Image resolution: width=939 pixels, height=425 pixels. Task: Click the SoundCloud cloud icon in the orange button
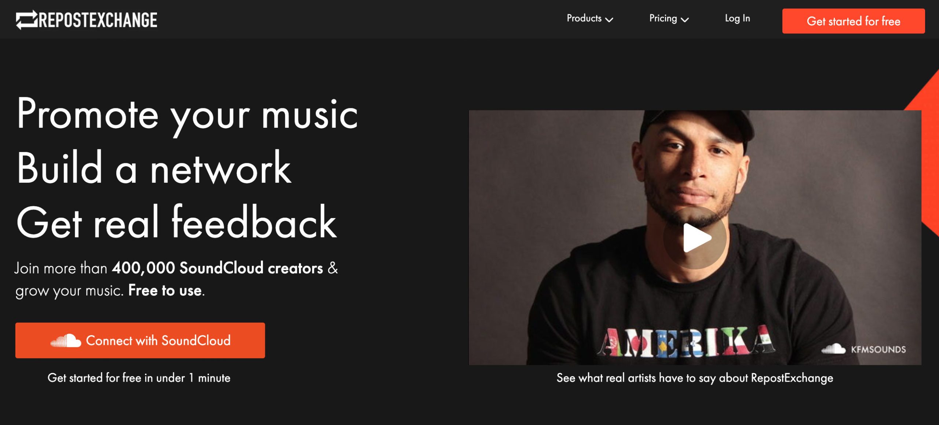click(x=66, y=341)
